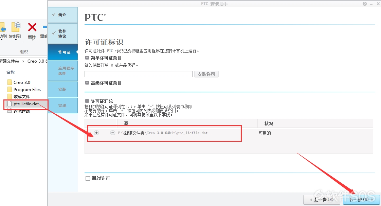381x206 pixels.
Task: Click the ptc_licfile.dat file name
Action: pyautogui.click(x=26, y=104)
